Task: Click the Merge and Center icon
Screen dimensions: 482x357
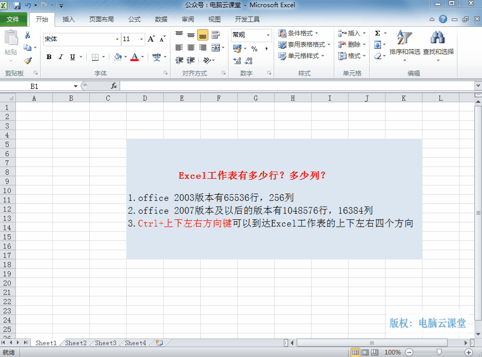Action: (216, 48)
